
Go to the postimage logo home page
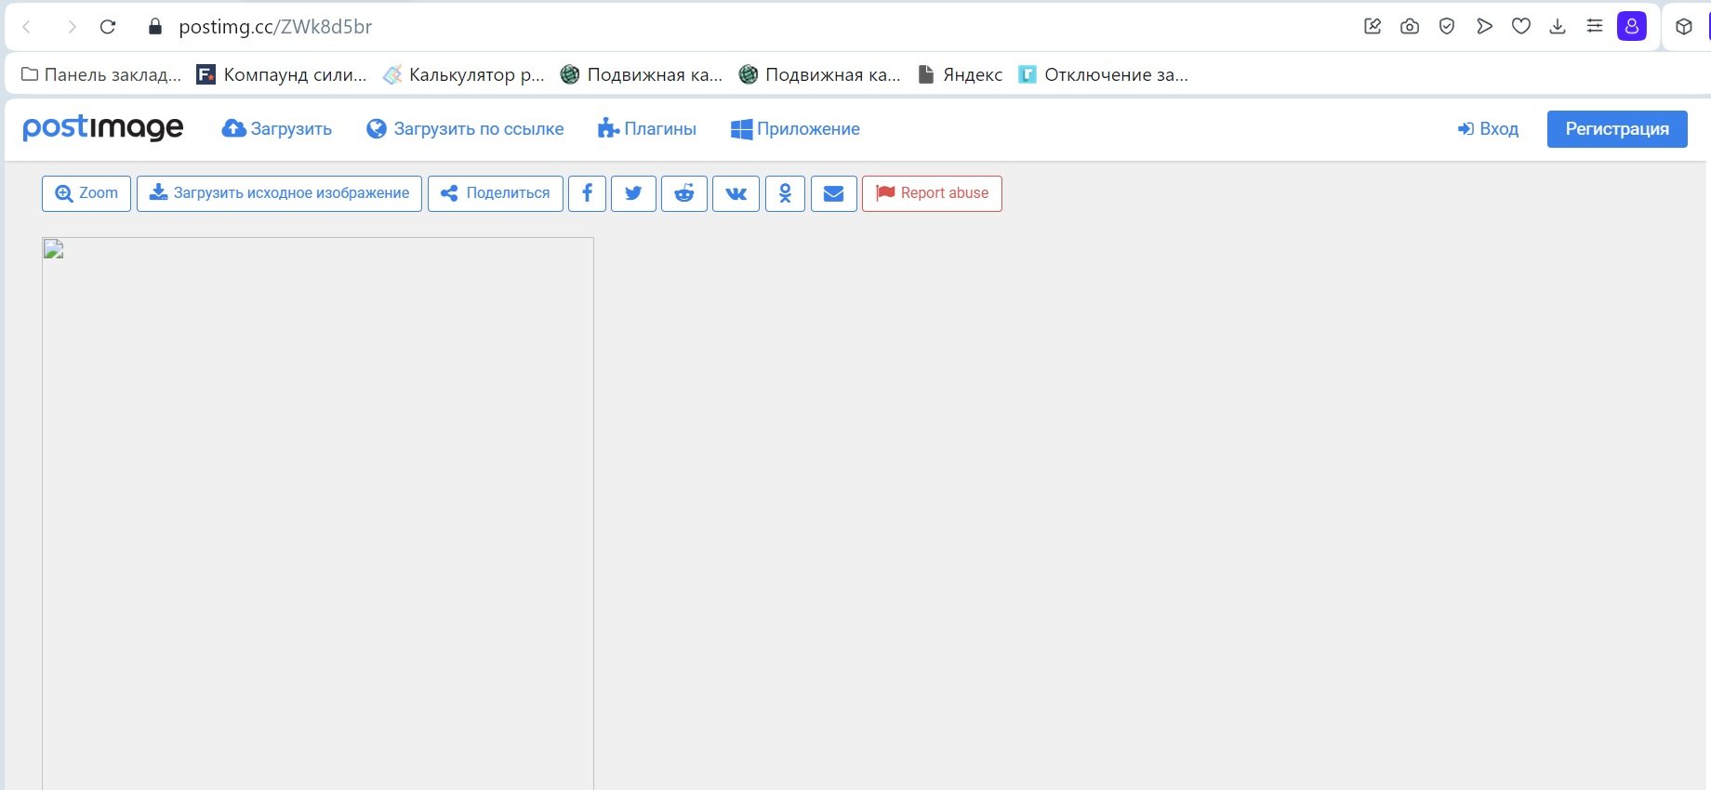[103, 128]
